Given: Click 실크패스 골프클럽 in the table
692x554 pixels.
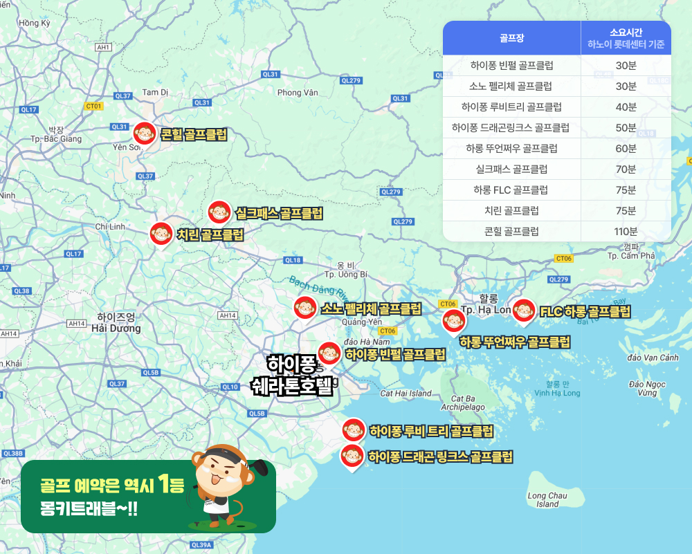Looking at the screenshot, I should (511, 169).
